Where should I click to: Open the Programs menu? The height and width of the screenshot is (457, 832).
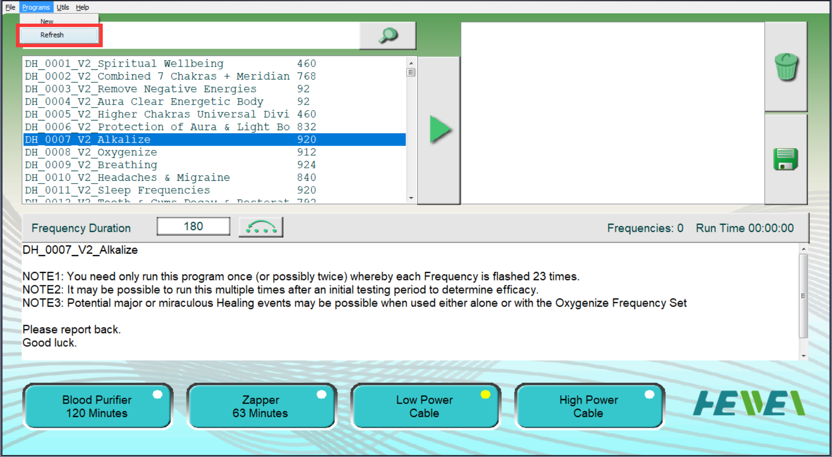36,7
